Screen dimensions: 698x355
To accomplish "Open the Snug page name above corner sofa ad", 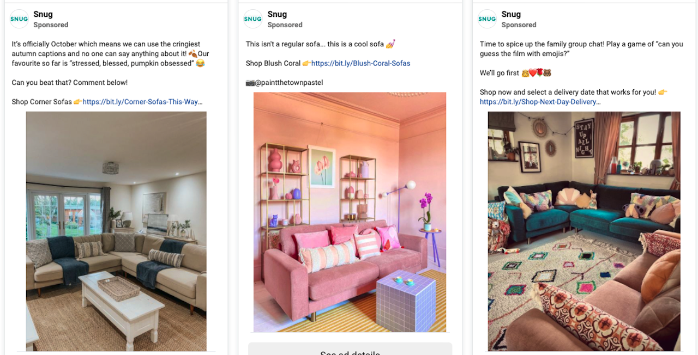I will (43, 14).
